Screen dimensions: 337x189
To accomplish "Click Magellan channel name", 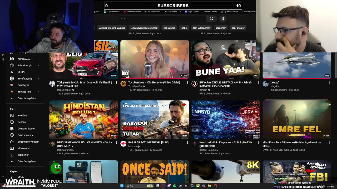I will [x=275, y=86].
